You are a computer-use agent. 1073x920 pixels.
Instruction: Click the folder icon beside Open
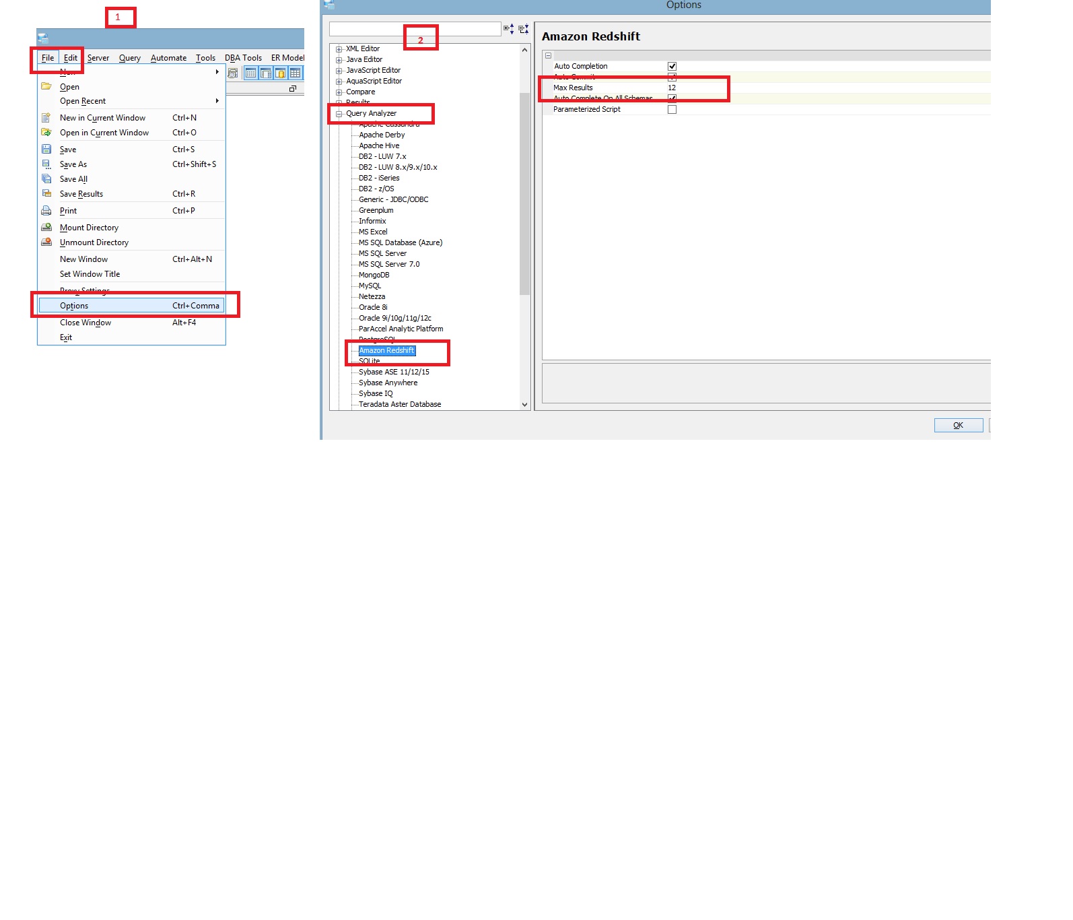46,86
